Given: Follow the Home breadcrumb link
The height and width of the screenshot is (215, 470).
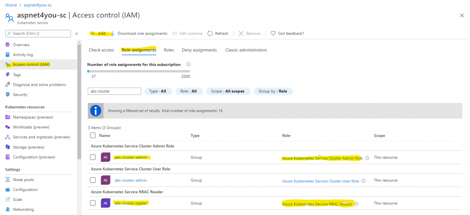Looking at the screenshot, I should pyautogui.click(x=11, y=5).
